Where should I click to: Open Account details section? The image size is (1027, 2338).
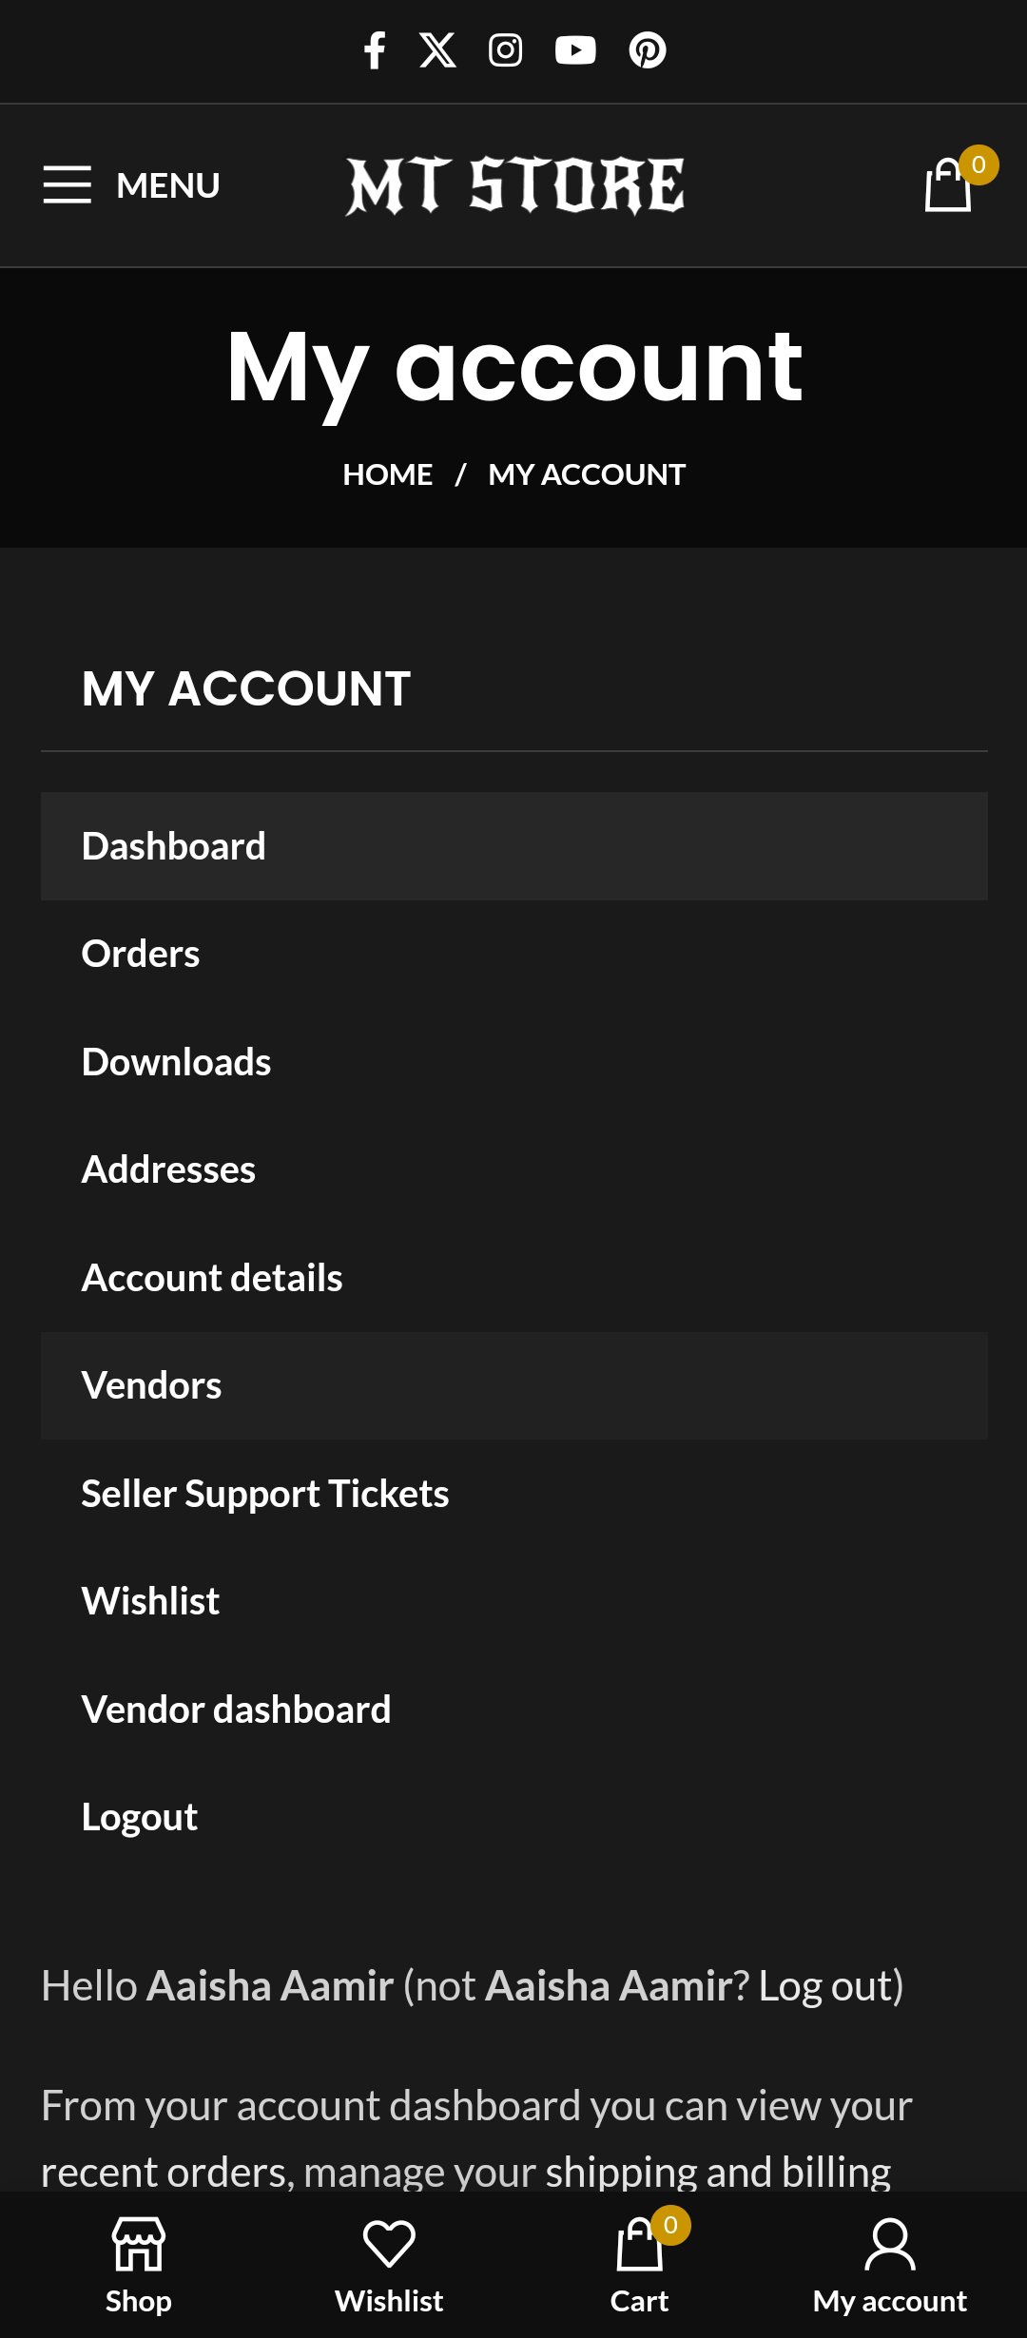coord(212,1278)
